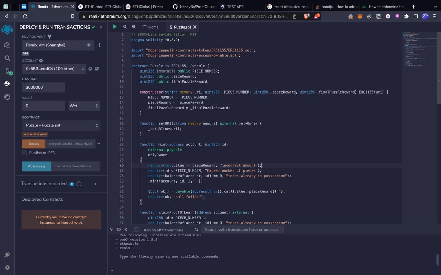Clear the terminal console
The width and height of the screenshot is (441, 275).
pos(119,229)
